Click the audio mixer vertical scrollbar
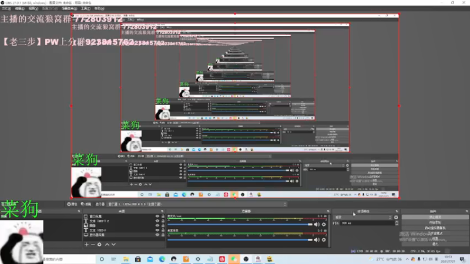The image size is (470, 264). click(x=330, y=231)
